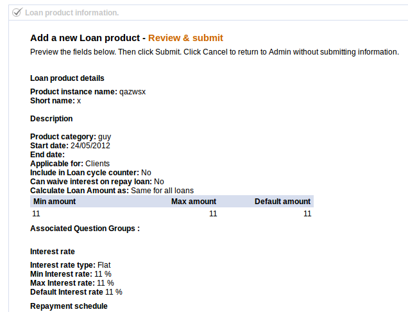Viewport: 408px width, 312px height.
Task: Click the "Short name" label
Action: 52,101
